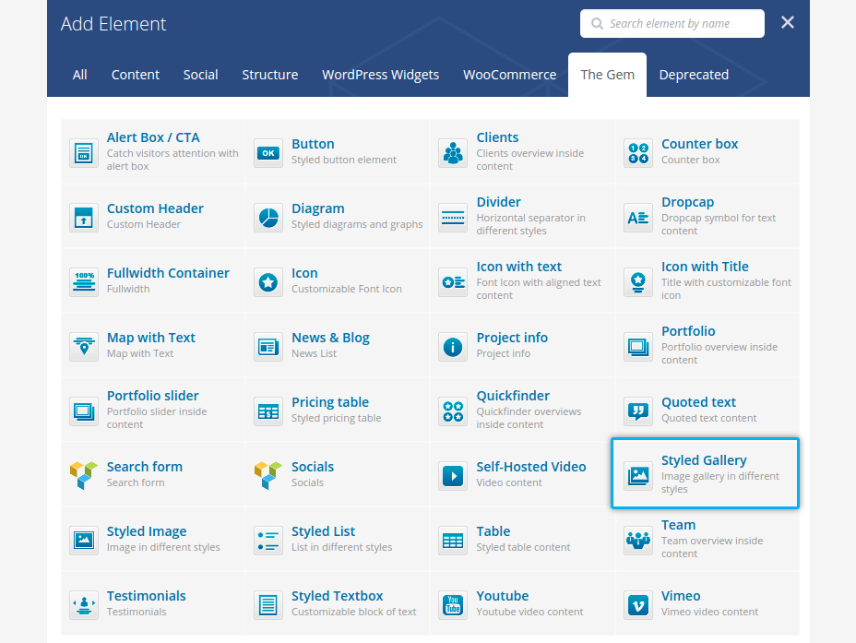Switch to the WooCommerce tab
This screenshot has height=643, width=856.
tap(509, 75)
